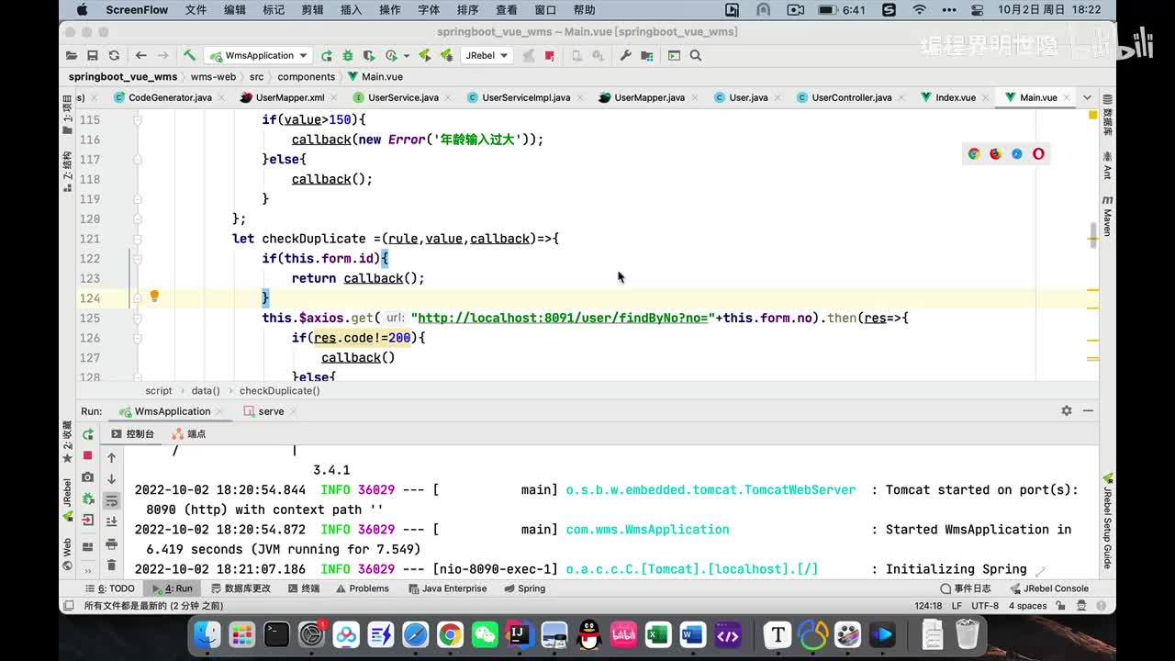This screenshot has width=1175, height=661.
Task: Open the Java Enterprise tool window
Action: [x=447, y=588]
